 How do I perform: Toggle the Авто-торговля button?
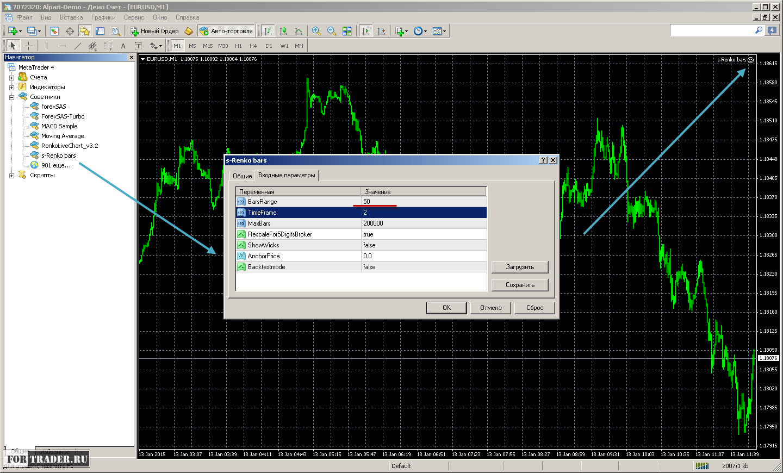[x=226, y=31]
